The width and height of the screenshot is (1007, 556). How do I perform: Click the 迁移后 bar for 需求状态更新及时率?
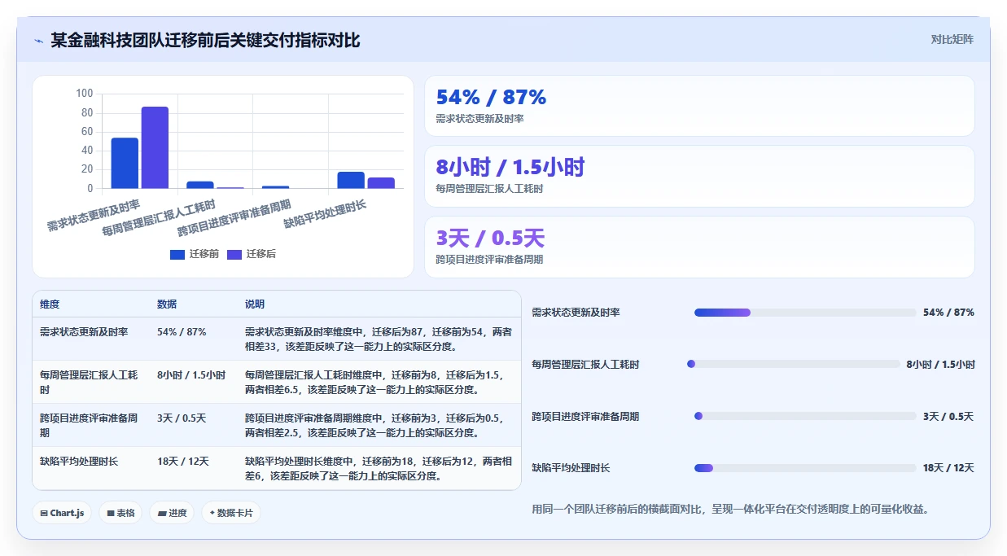[155, 147]
